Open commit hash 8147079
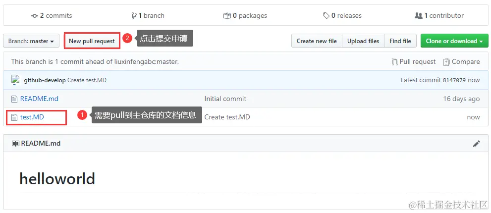 tap(454, 80)
